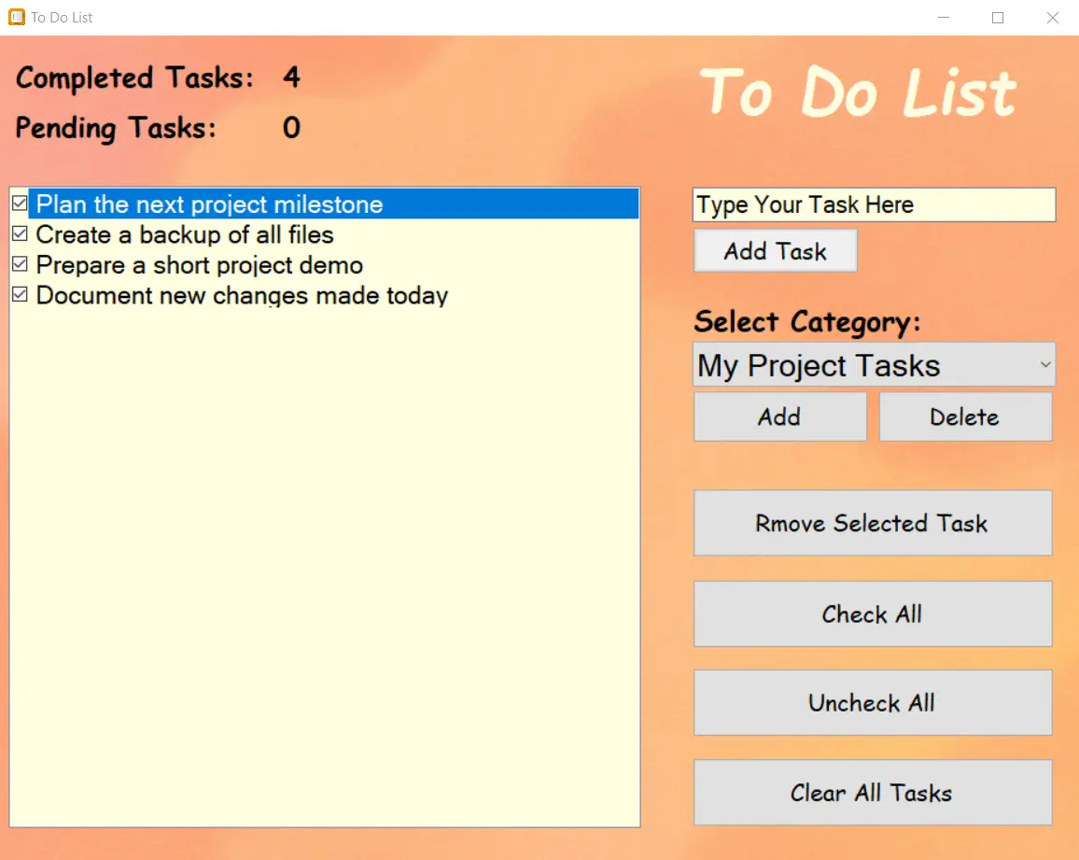Click the Add category button

pos(779,416)
